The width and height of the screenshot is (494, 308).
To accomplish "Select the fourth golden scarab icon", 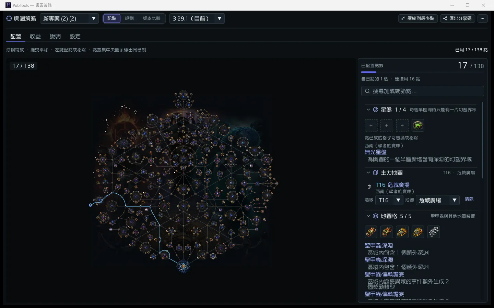I will click(418, 232).
